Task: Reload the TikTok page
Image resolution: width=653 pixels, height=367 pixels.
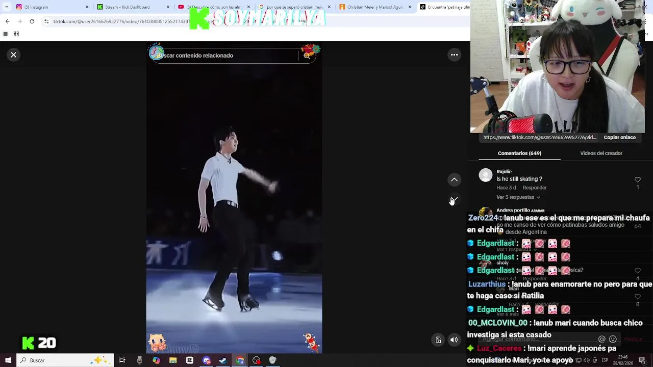Action: [x=32, y=21]
